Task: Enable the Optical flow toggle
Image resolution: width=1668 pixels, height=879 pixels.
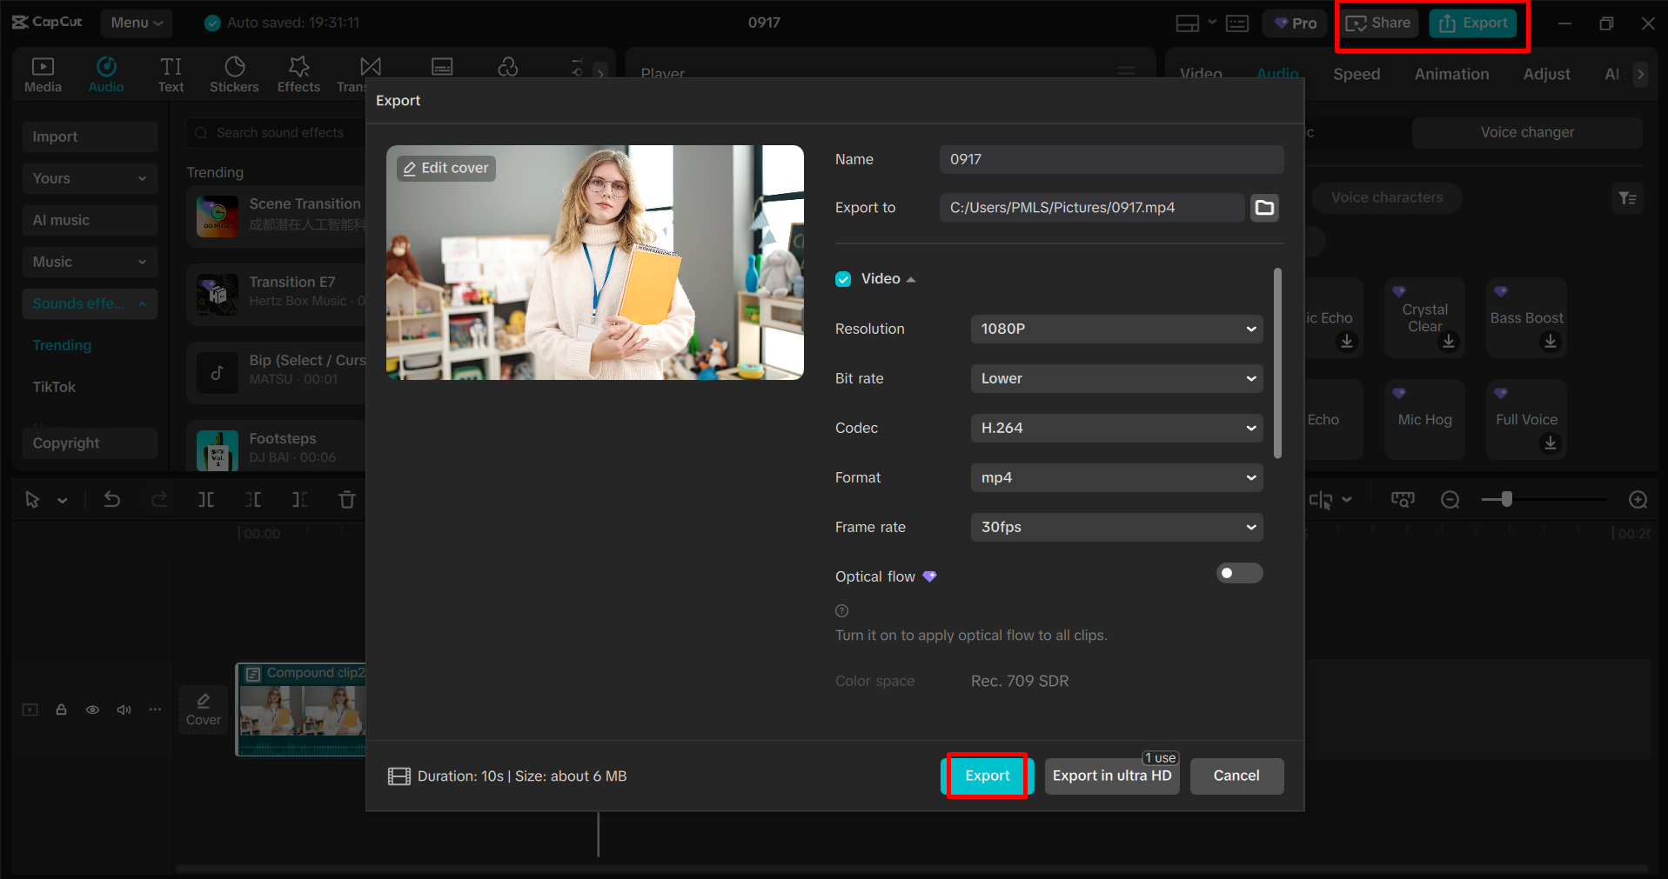Action: click(1239, 573)
